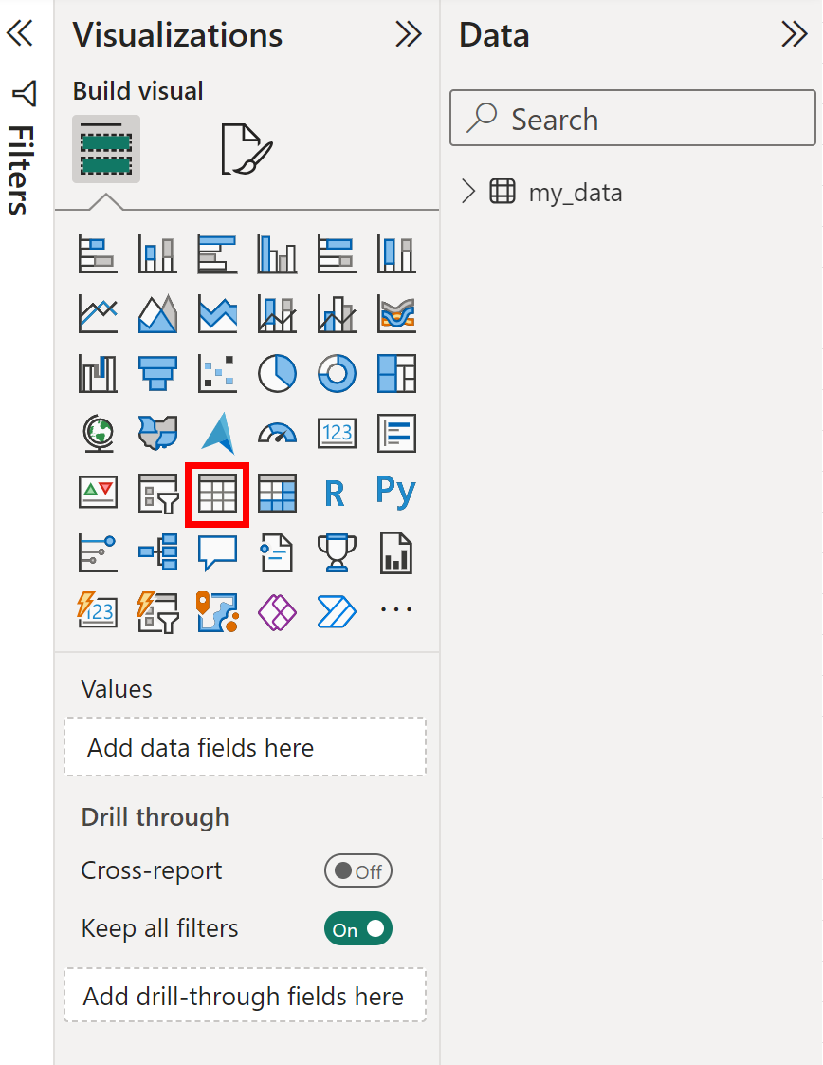Select the gauge visual

277,433
